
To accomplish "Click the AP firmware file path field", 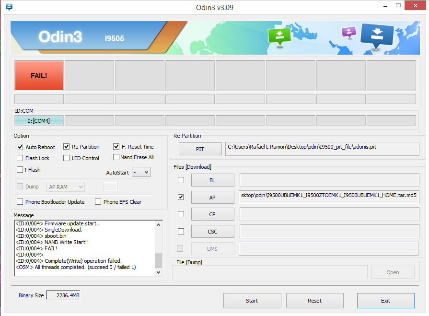I will (329, 197).
